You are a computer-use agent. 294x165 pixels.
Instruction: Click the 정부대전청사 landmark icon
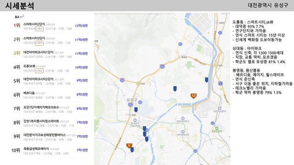183,118
